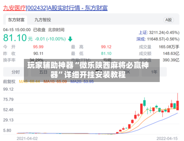
Task: Switch to the 东方财富 tab
Action: click(x=16, y=20)
